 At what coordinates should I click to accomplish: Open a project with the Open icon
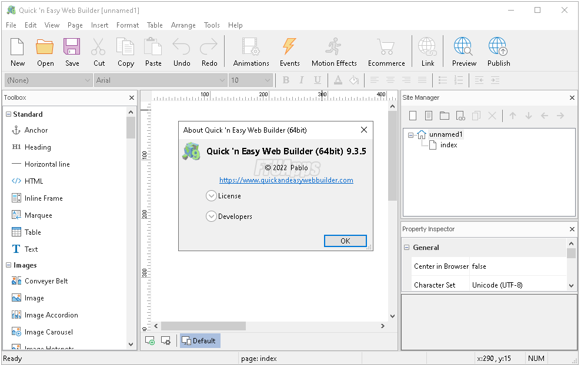tap(45, 52)
